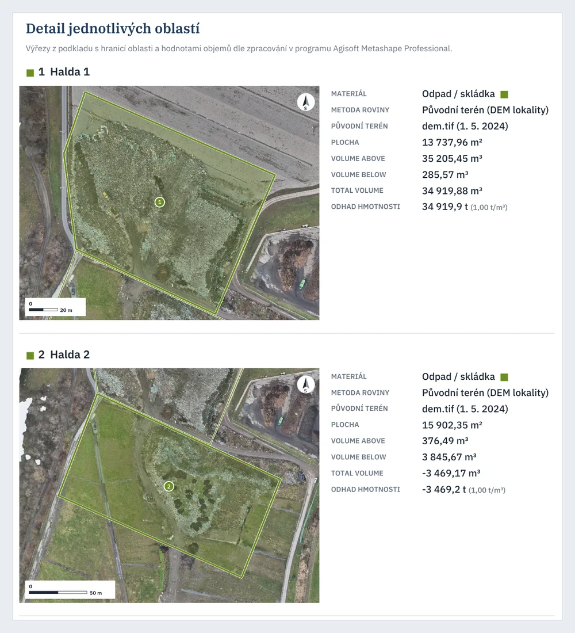Click 'dem.tif (1. 5. 2024)' in Halda 1 details
This screenshot has height=633, width=575.
[x=465, y=126]
